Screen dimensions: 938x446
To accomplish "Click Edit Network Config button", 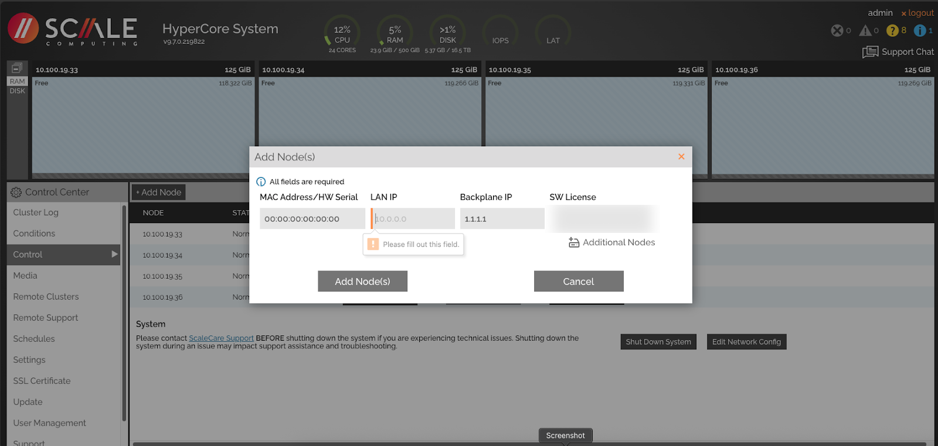I will pyautogui.click(x=746, y=342).
